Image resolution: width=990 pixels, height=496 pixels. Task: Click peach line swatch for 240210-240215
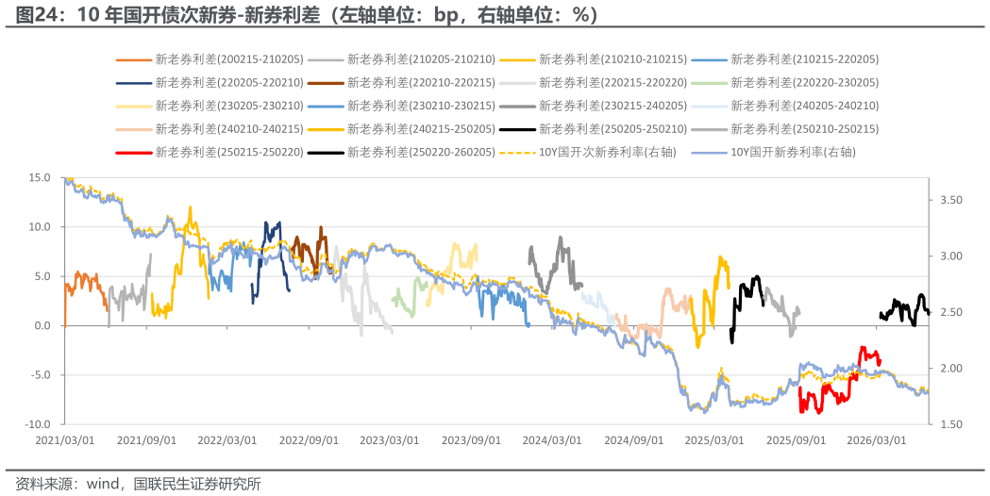[x=134, y=130]
